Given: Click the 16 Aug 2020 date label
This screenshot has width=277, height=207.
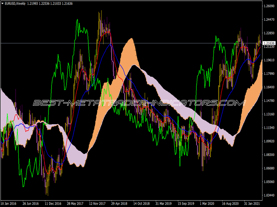Looking at the screenshot, I should (x=230, y=204).
